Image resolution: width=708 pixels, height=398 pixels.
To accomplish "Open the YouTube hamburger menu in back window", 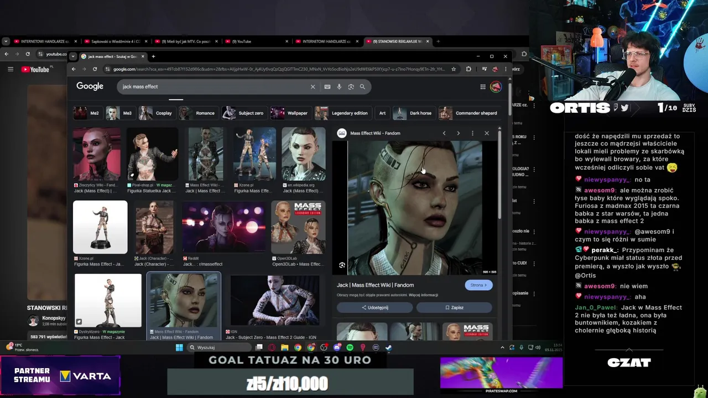I will pos(10,69).
